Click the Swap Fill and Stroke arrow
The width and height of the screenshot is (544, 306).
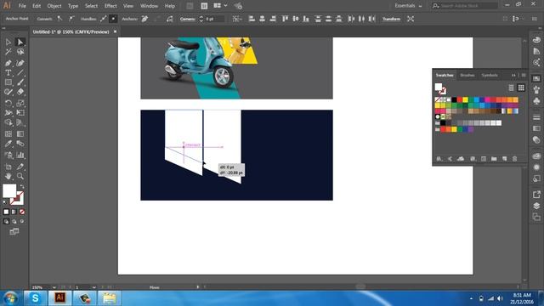point(21,187)
